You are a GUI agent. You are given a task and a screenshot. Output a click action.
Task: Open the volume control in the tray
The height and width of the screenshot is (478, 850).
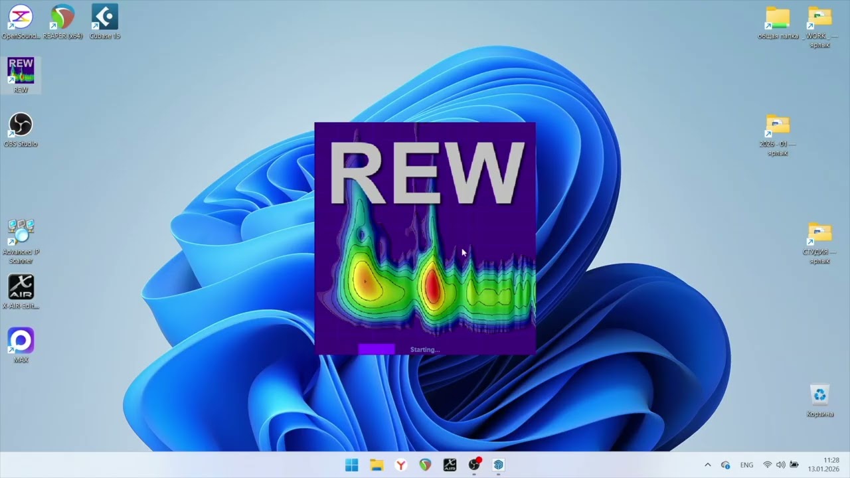(780, 465)
